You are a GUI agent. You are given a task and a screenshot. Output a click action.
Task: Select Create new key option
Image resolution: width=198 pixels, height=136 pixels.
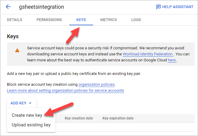pos(27,115)
